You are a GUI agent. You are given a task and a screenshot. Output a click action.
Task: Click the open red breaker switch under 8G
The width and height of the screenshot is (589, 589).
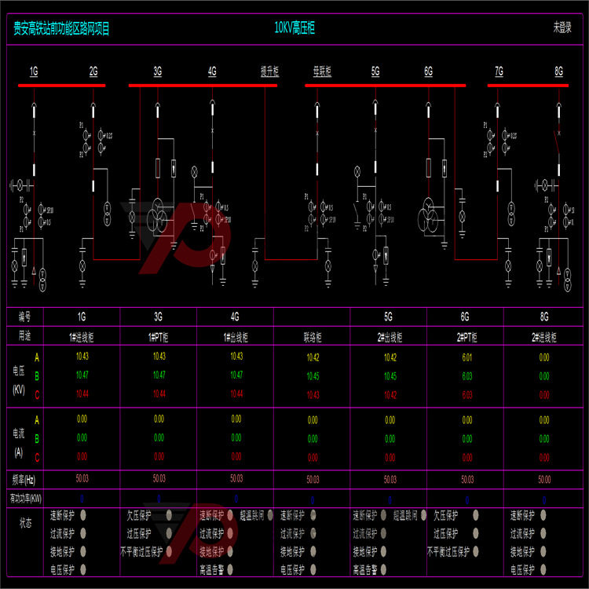pos(557,143)
